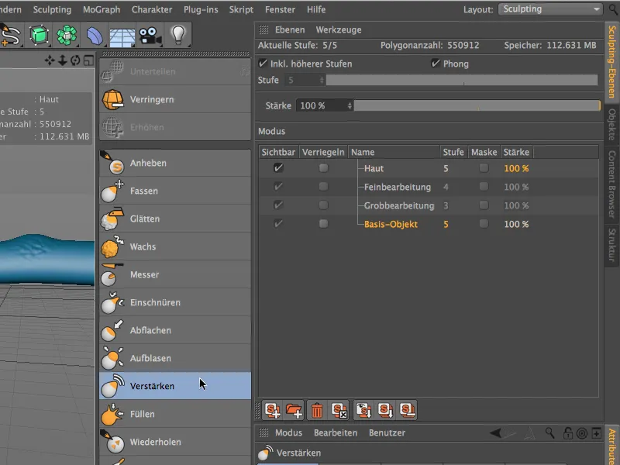The height and width of the screenshot is (465, 620).
Task: Choose the Verstärken brush button
Action: click(175, 386)
